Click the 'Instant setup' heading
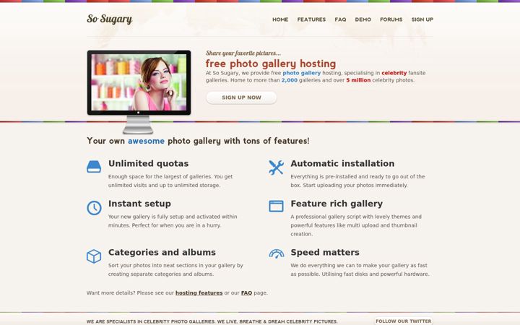Viewport: 520px width, 325px height. pos(139,204)
